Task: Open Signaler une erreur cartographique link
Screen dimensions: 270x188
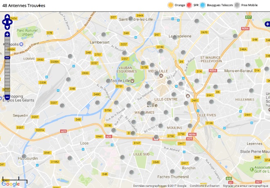Action: pos(245,186)
